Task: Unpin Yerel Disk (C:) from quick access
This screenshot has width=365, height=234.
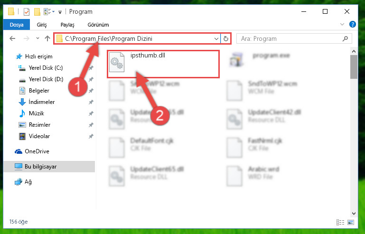Action: (91, 68)
